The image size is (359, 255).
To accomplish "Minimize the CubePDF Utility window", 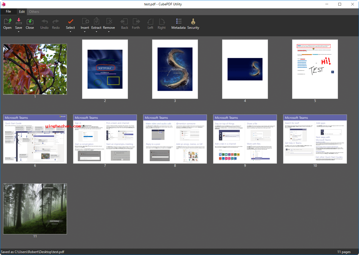I will tap(327, 4).
